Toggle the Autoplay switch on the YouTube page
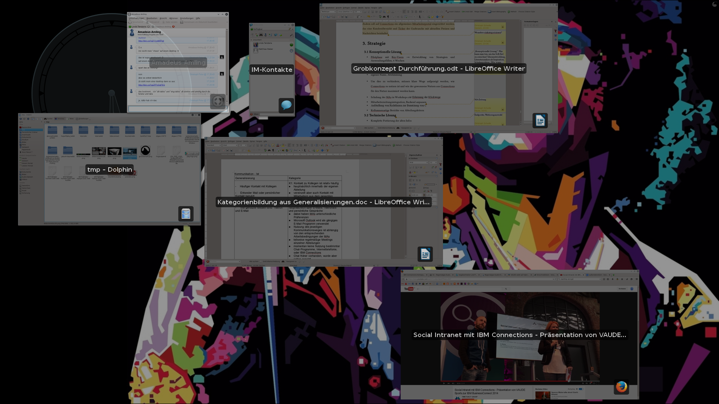719x404 pixels. (x=581, y=389)
